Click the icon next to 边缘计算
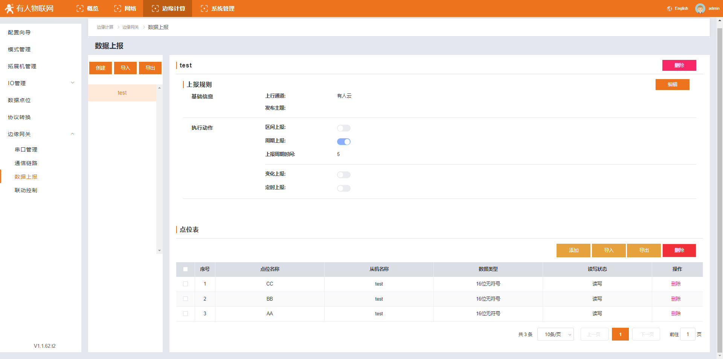This screenshot has height=359, width=723. coord(155,9)
